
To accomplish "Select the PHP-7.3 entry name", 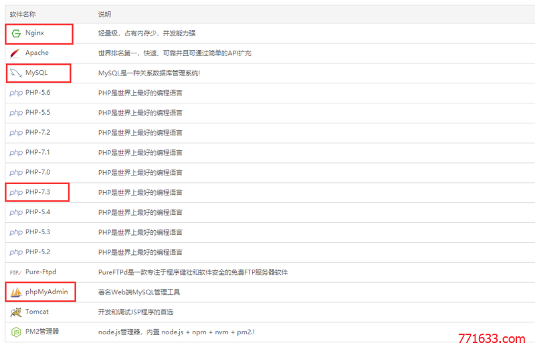I will click(x=37, y=192).
